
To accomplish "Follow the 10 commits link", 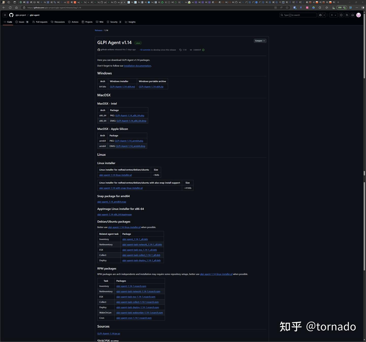I will [145, 50].
